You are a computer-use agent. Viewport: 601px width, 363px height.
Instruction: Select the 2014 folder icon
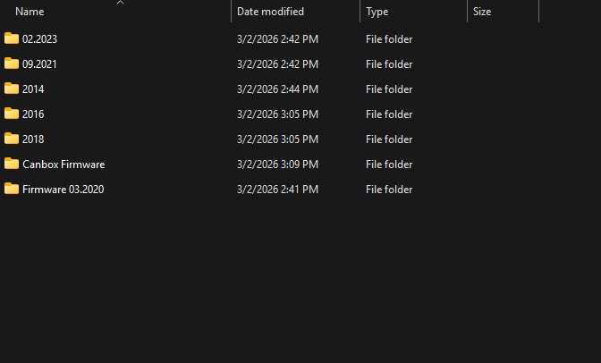pyautogui.click(x=12, y=89)
